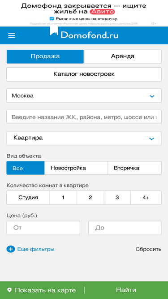168x299 pixels.
Task: Expand the Москва city dropdown
Action: point(84,95)
